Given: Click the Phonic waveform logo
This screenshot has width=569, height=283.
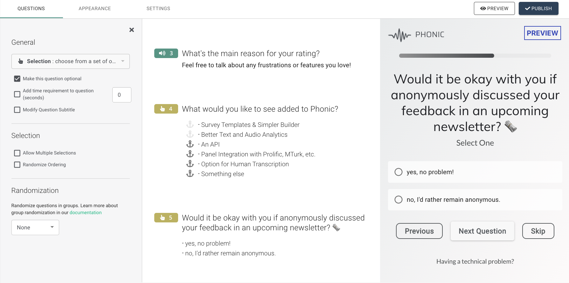Looking at the screenshot, I should point(400,35).
